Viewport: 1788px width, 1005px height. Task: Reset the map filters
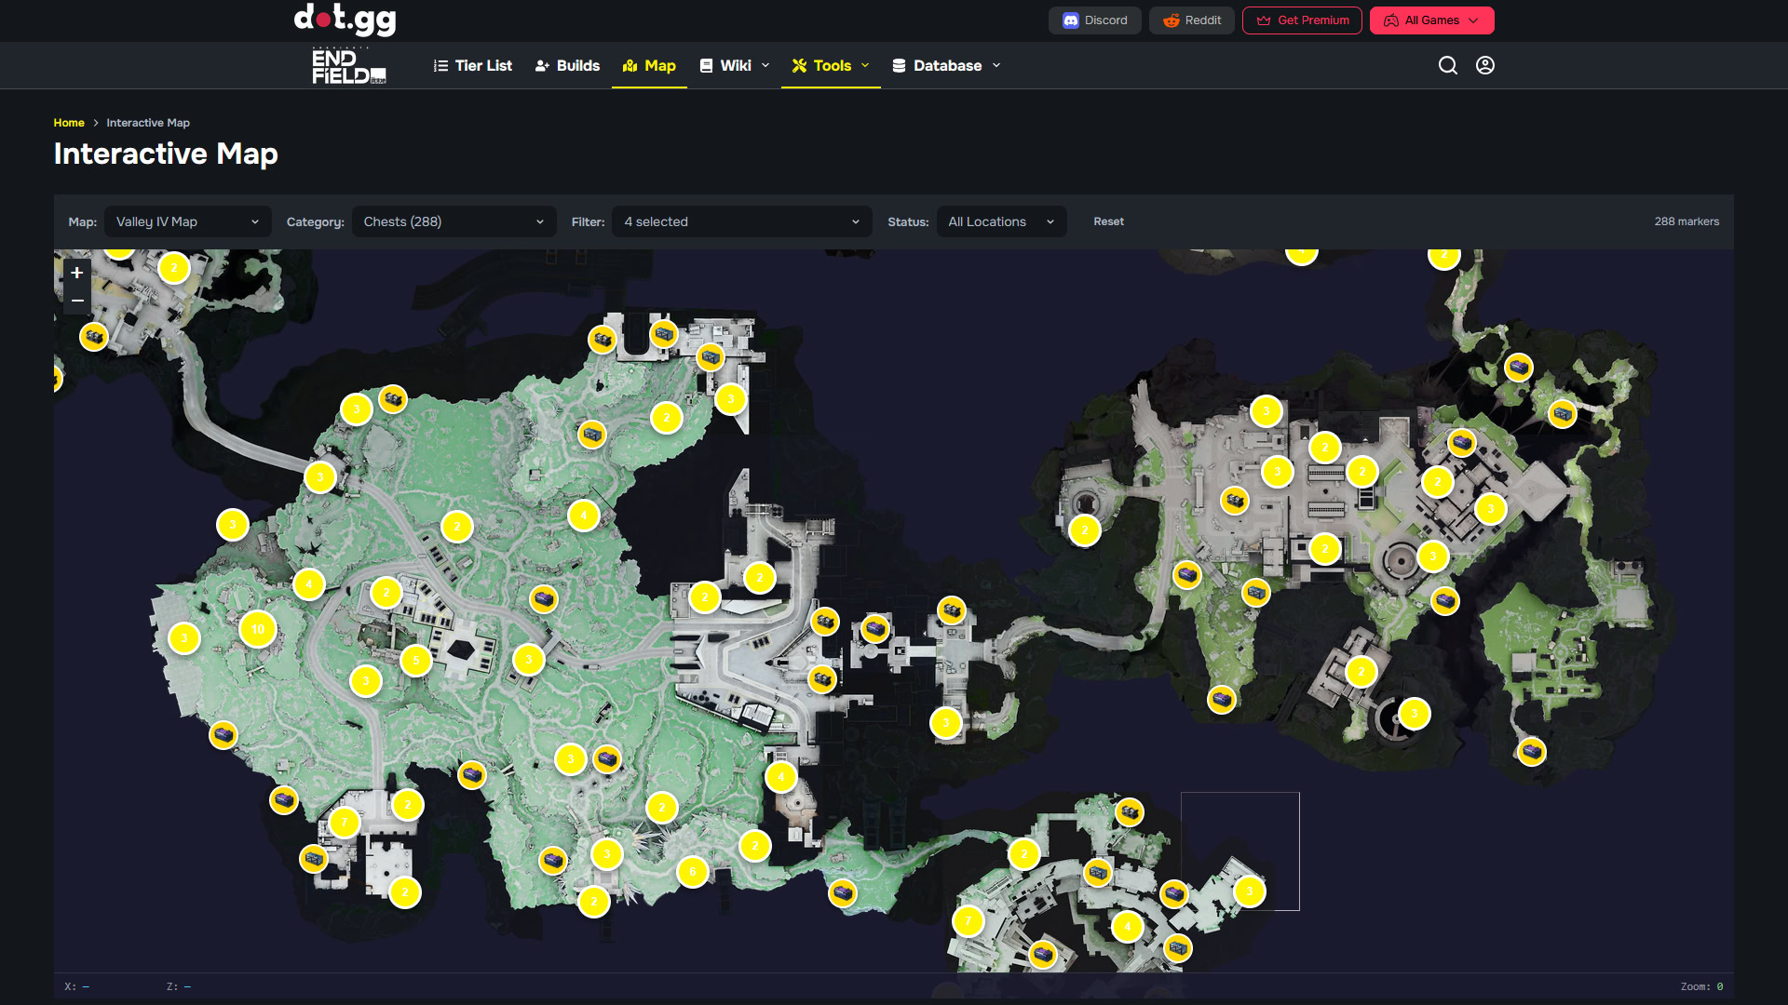(x=1108, y=221)
